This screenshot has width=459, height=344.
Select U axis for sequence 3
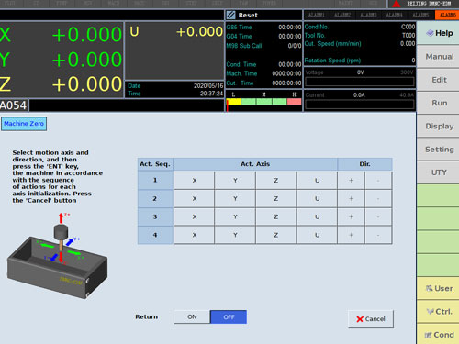(317, 216)
